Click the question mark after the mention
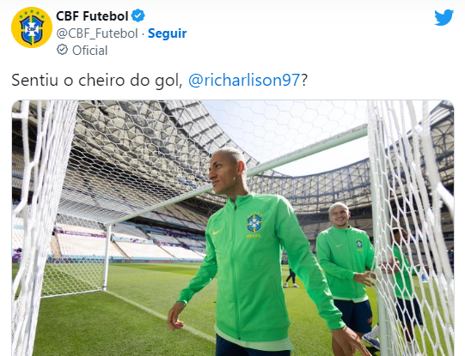This screenshot has width=465, height=356. pyautogui.click(x=304, y=80)
